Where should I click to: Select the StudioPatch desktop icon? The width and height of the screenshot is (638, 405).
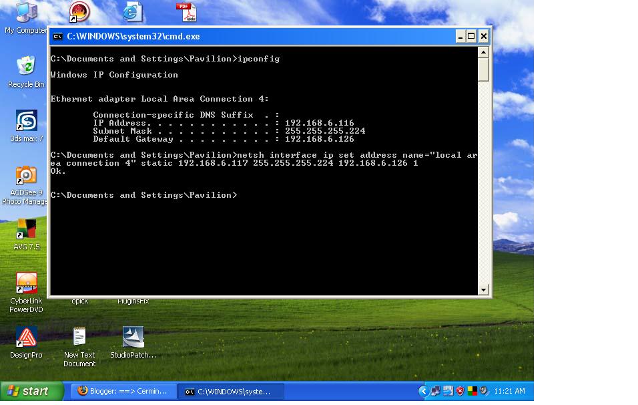(x=133, y=342)
